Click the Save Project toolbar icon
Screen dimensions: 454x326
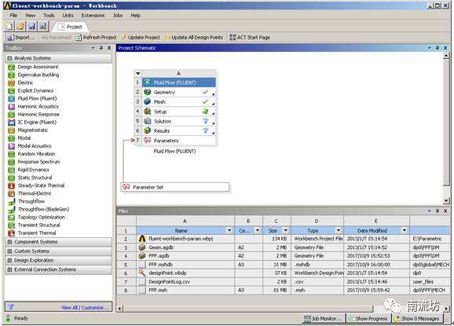coord(32,27)
